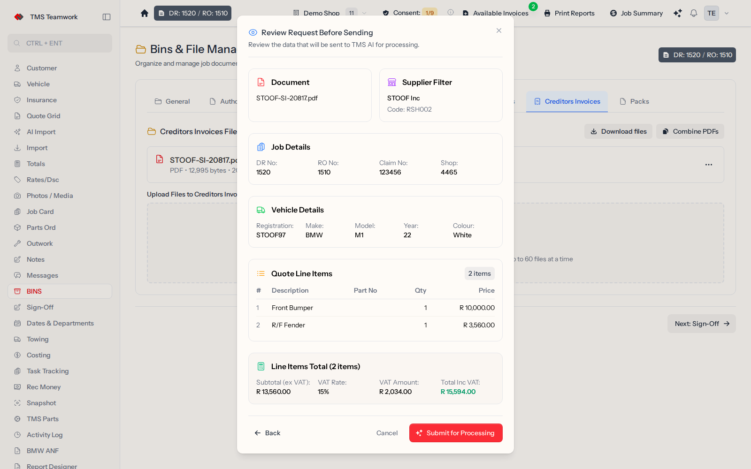751x469 pixels.
Task: Click the BMW ANF document icon
Action: [17, 451]
